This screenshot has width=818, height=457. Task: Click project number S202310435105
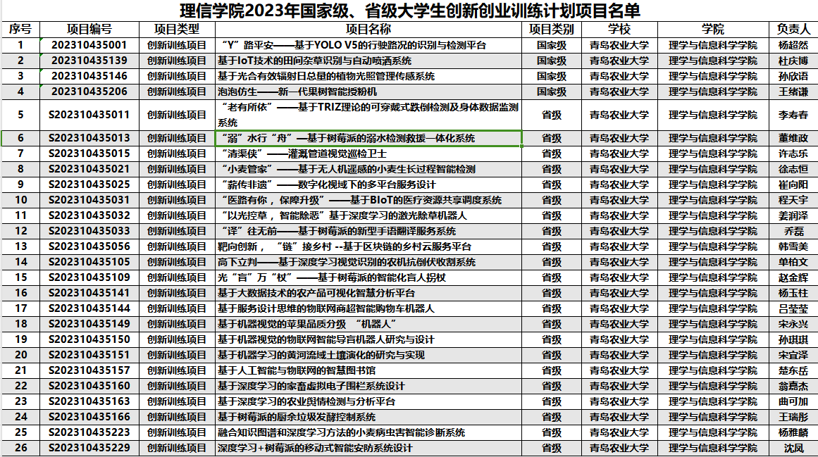click(x=89, y=262)
